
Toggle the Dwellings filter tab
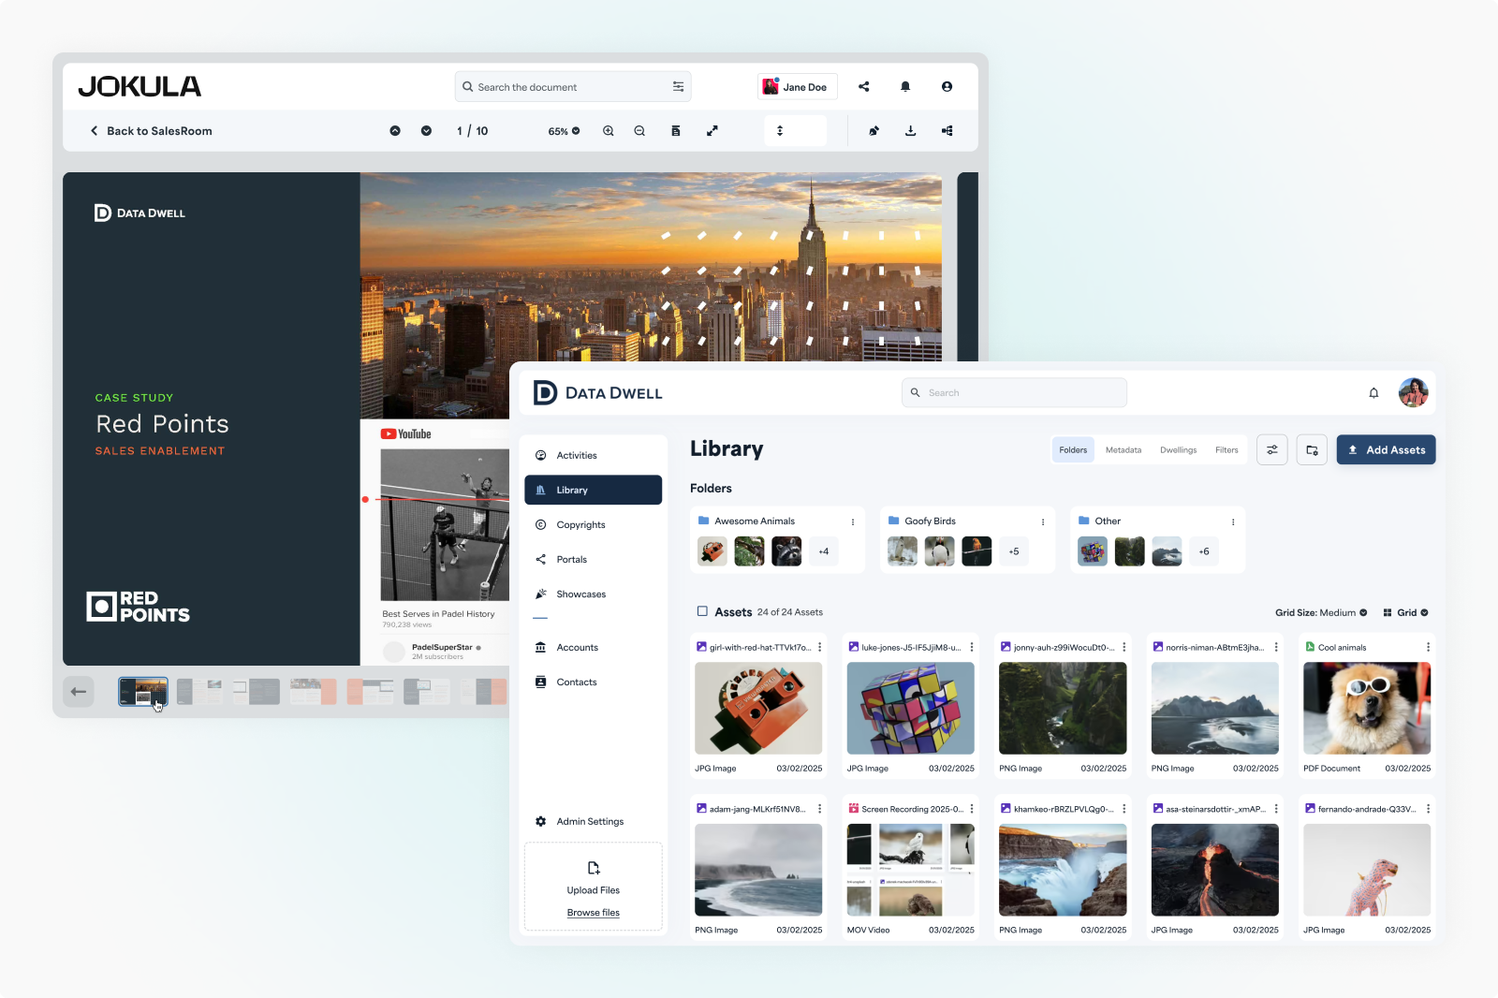[x=1179, y=450]
